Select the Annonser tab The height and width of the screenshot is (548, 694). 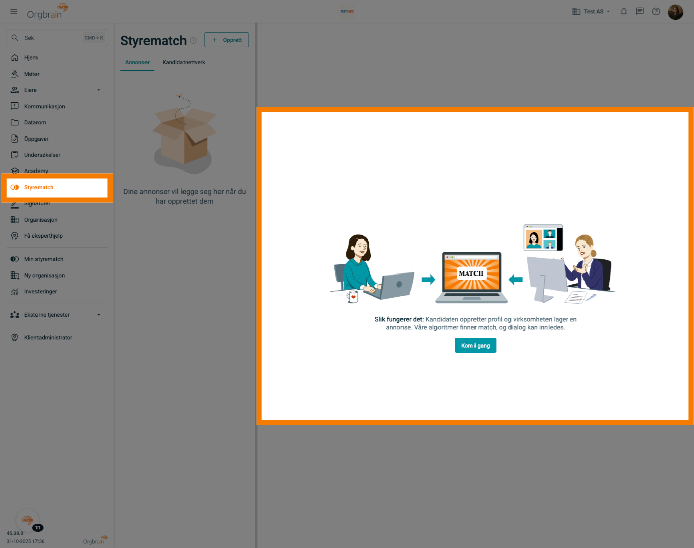(x=137, y=62)
